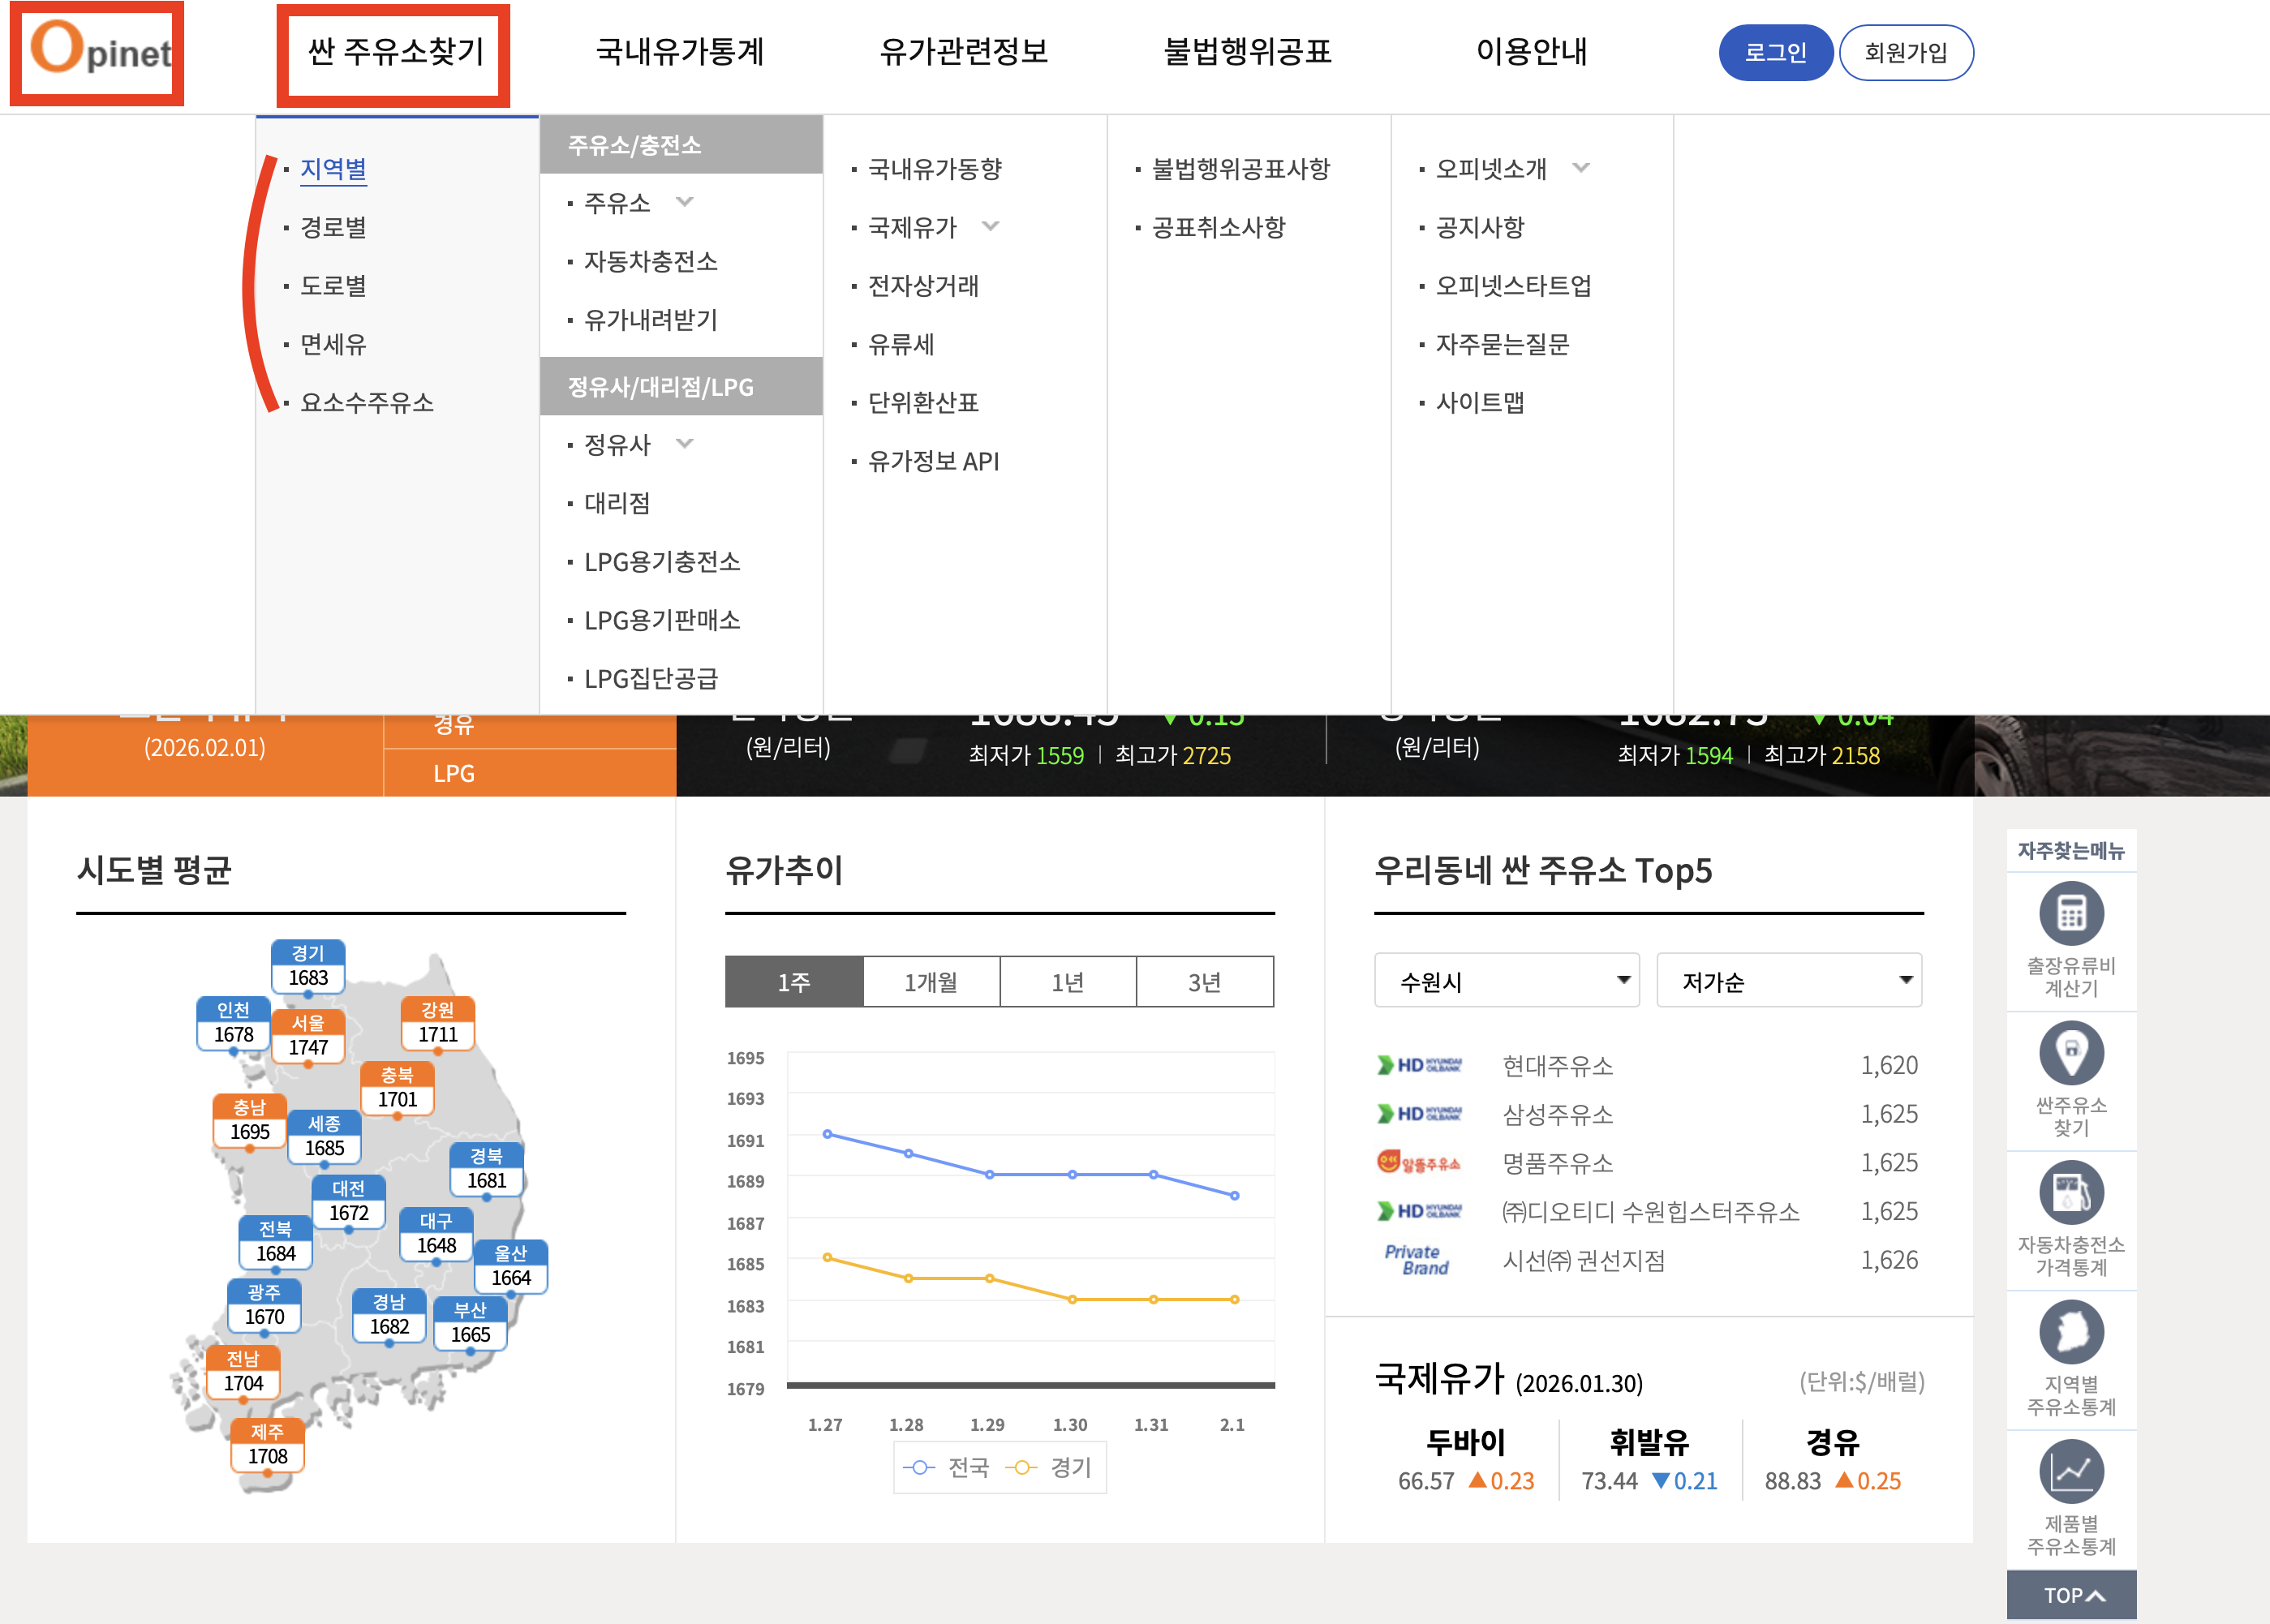Image resolution: width=2270 pixels, height=1624 pixels.
Task: Open the 현대주유소 Top5 listing
Action: pyautogui.click(x=1557, y=1066)
